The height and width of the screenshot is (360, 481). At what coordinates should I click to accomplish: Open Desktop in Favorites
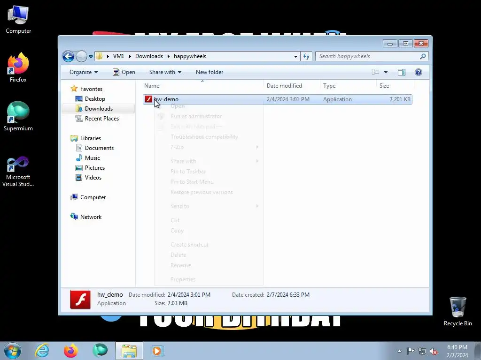point(95,99)
